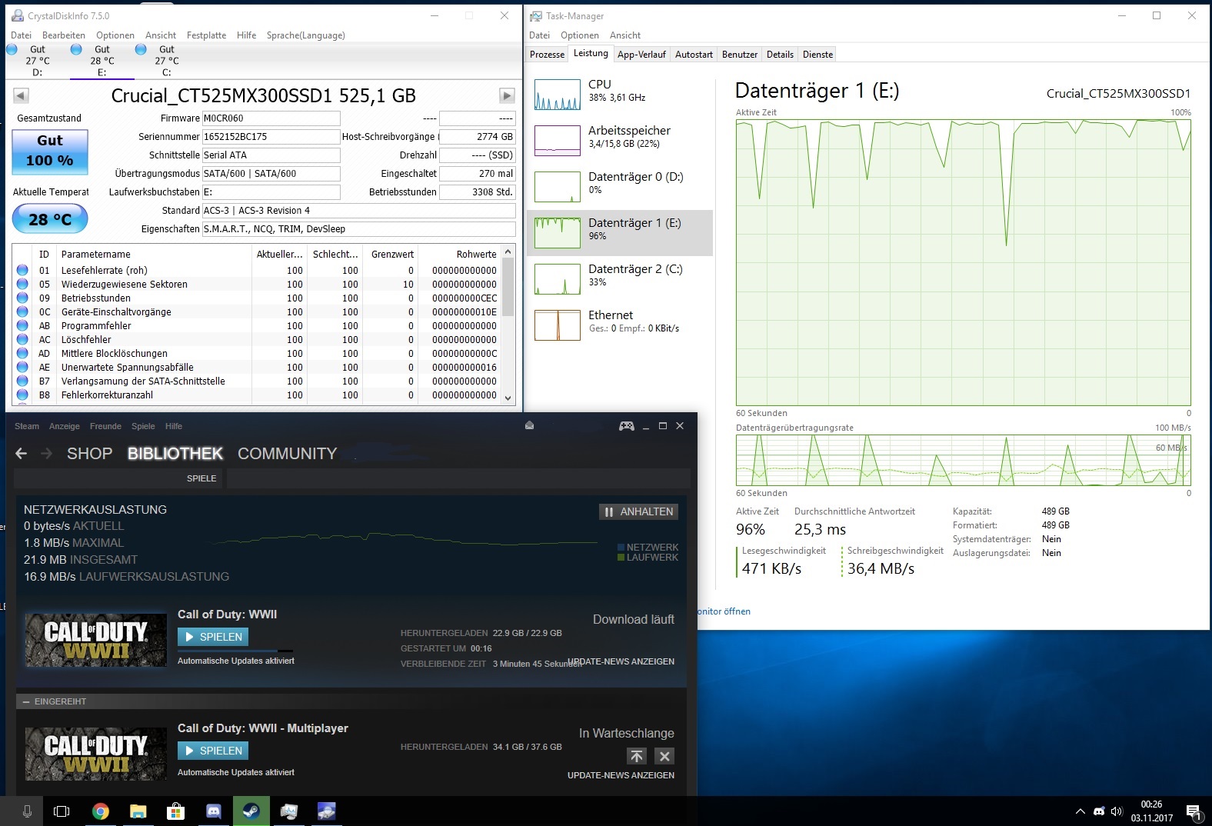Open File Explorer from taskbar

(x=138, y=811)
